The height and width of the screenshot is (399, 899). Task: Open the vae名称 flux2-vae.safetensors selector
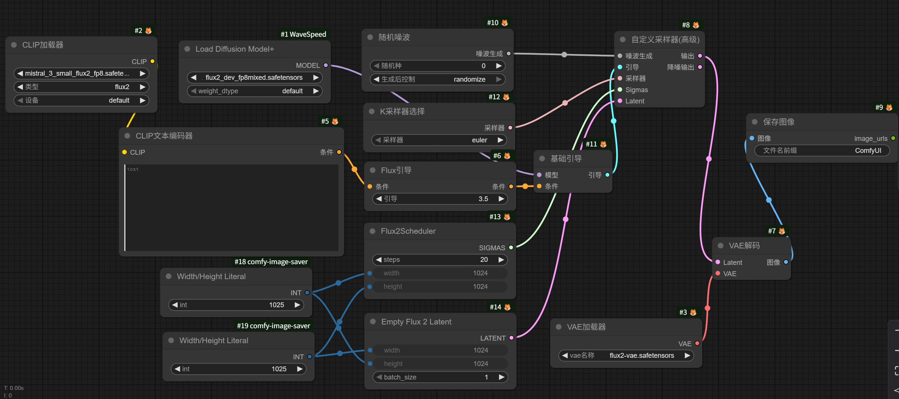[626, 356]
